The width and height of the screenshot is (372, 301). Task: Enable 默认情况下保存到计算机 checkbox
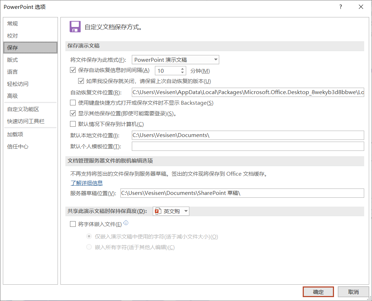73,124
